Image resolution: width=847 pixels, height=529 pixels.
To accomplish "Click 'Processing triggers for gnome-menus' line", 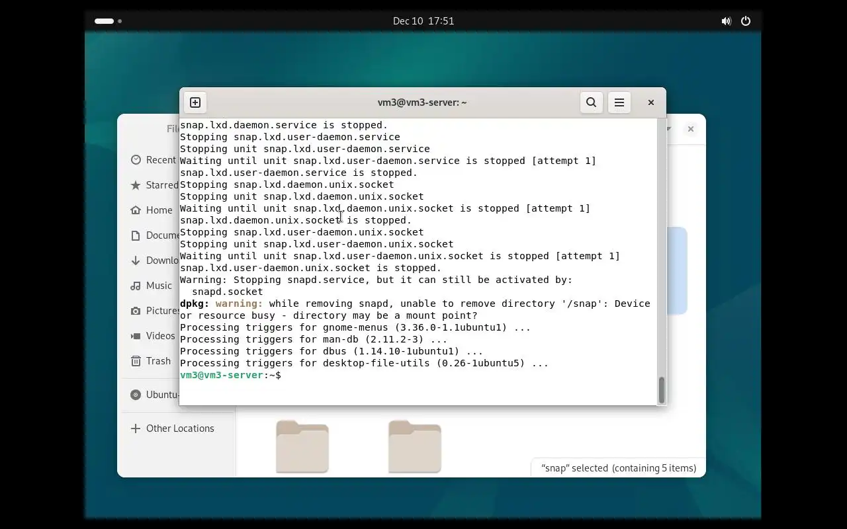I will pyautogui.click(x=355, y=328).
